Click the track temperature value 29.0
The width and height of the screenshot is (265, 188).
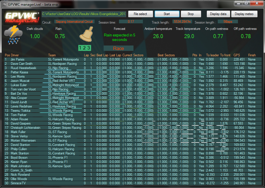click(189, 36)
